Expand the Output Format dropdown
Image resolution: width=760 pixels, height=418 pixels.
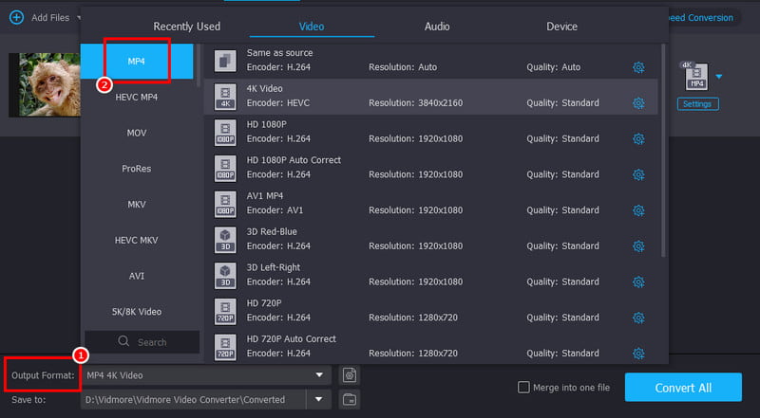(319, 375)
